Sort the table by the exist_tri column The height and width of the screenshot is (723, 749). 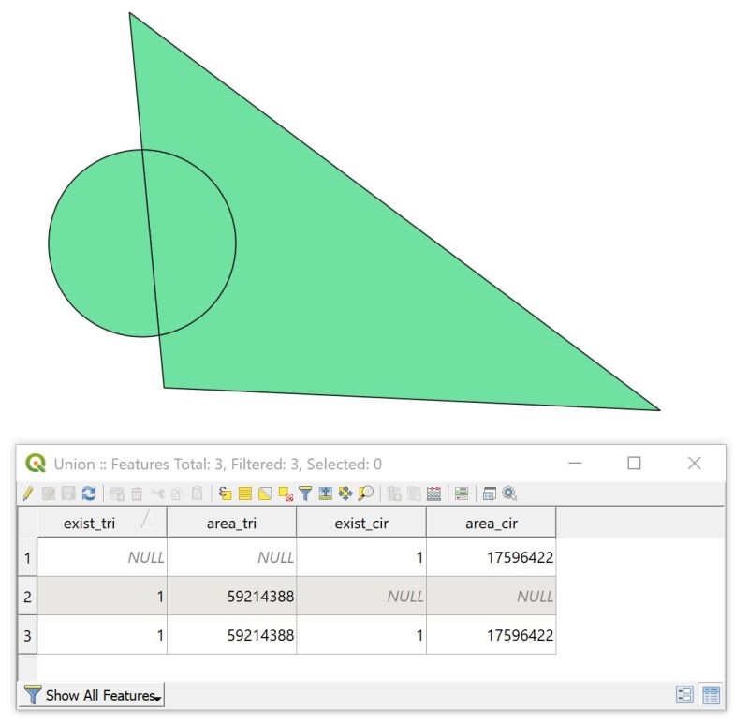tap(90, 524)
